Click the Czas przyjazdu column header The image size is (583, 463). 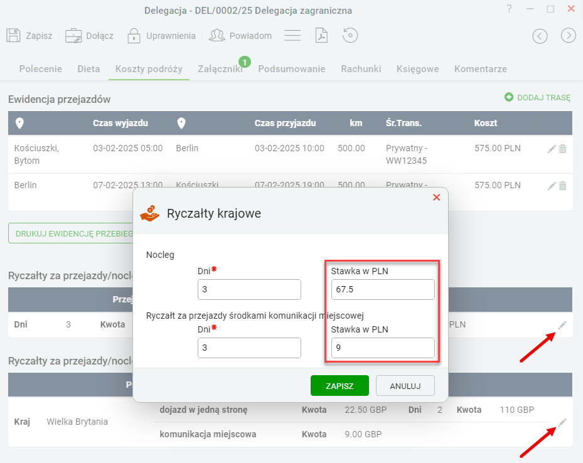285,123
